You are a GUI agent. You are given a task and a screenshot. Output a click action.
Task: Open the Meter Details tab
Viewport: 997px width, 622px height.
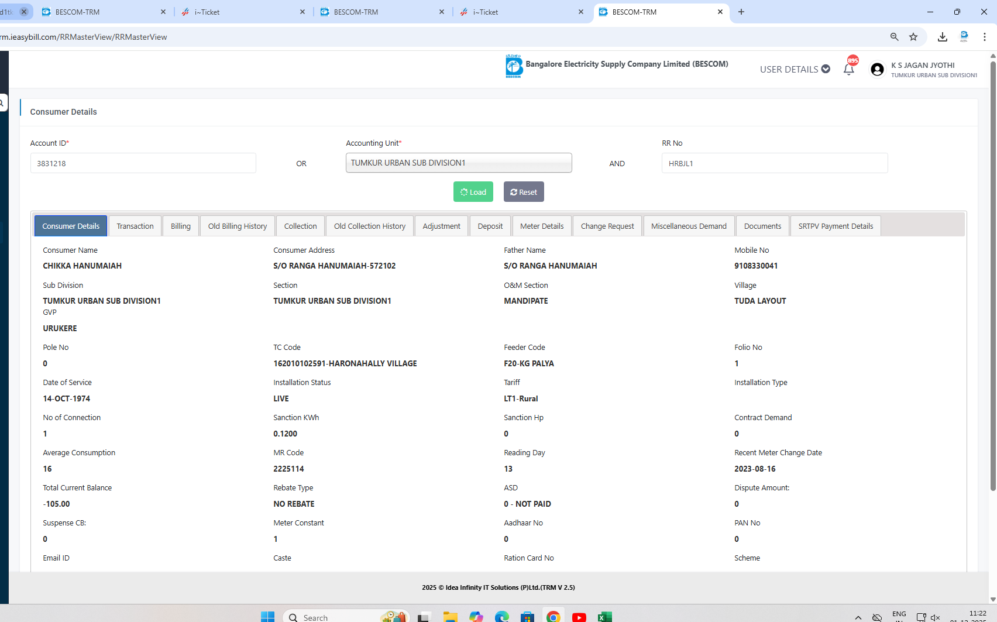(541, 226)
